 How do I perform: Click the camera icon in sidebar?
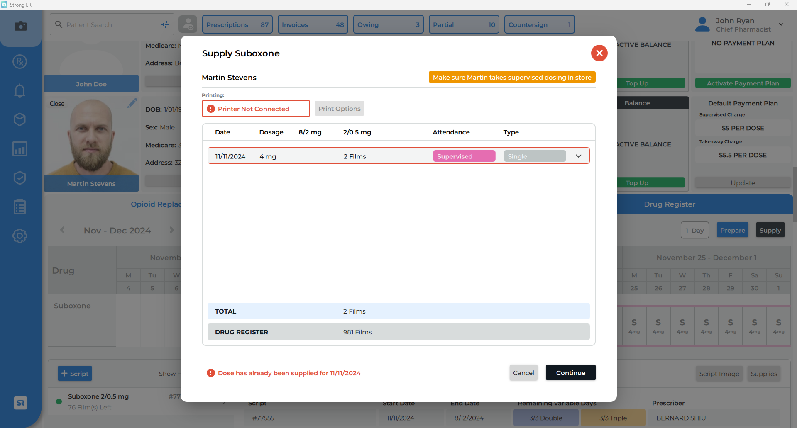pos(20,26)
